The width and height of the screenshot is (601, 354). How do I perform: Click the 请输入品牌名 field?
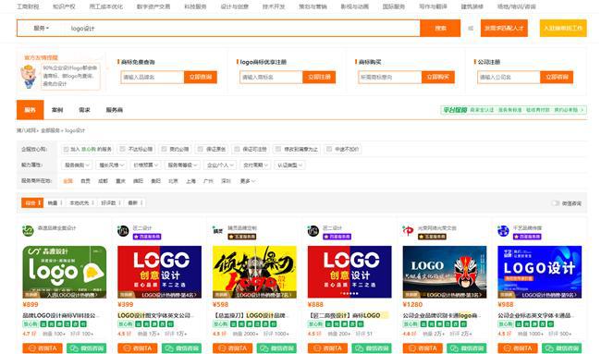(x=153, y=77)
